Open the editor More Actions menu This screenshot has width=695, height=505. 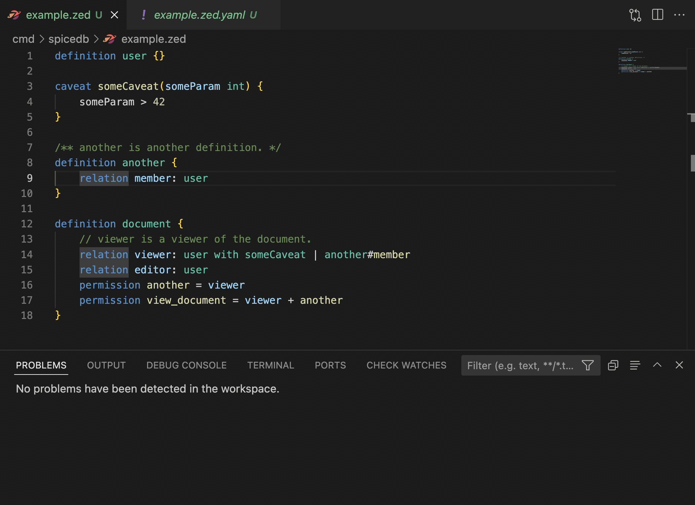click(x=679, y=15)
